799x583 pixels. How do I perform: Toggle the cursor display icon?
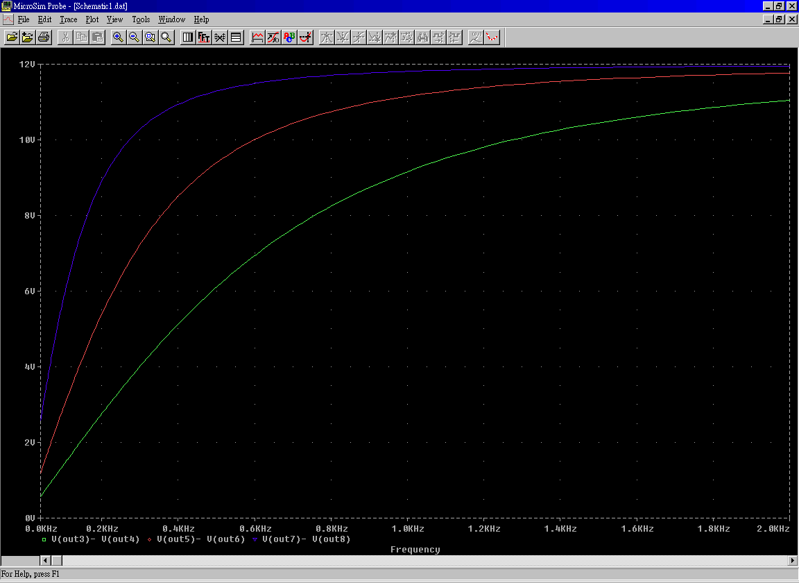tap(305, 37)
